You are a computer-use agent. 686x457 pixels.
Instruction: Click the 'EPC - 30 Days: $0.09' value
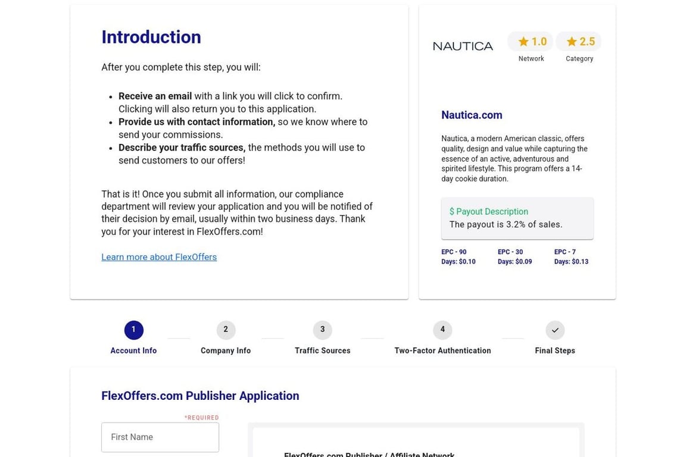coord(514,256)
